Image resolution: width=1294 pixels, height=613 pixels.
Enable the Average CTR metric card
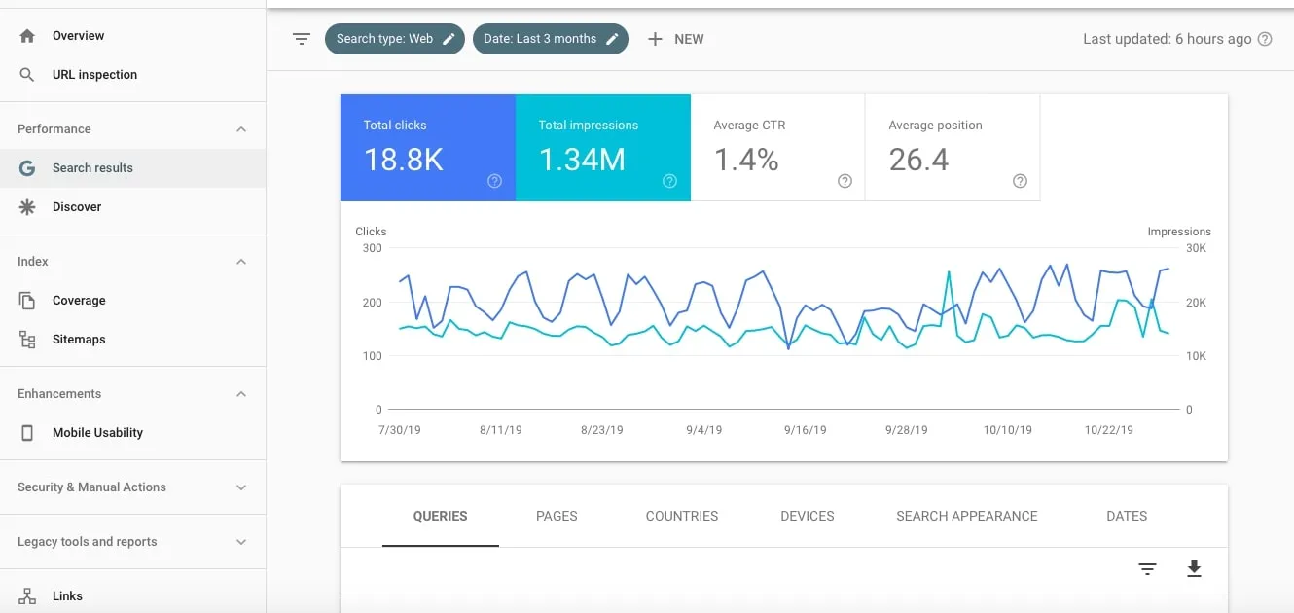pos(776,147)
